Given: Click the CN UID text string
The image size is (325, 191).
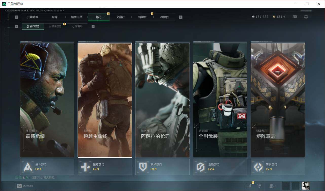Looking at the screenshot, I should 35,11.
